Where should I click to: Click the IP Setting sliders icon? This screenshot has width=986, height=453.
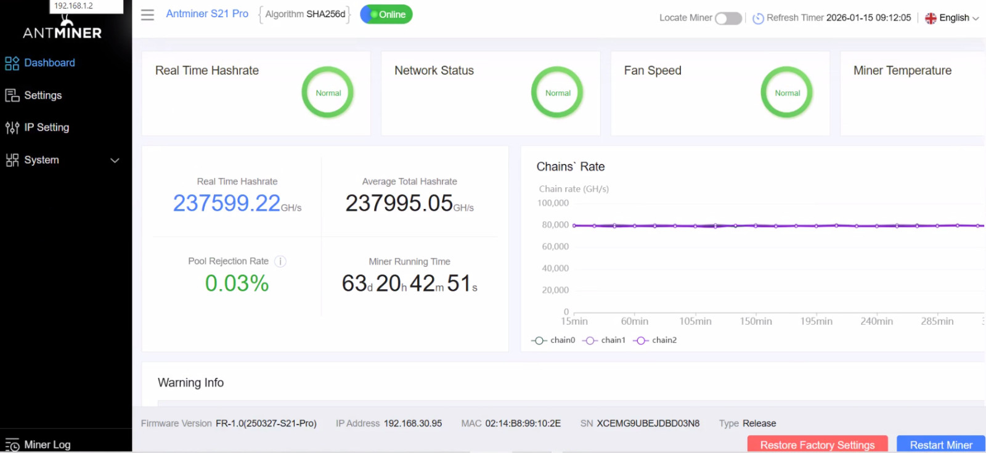point(12,128)
